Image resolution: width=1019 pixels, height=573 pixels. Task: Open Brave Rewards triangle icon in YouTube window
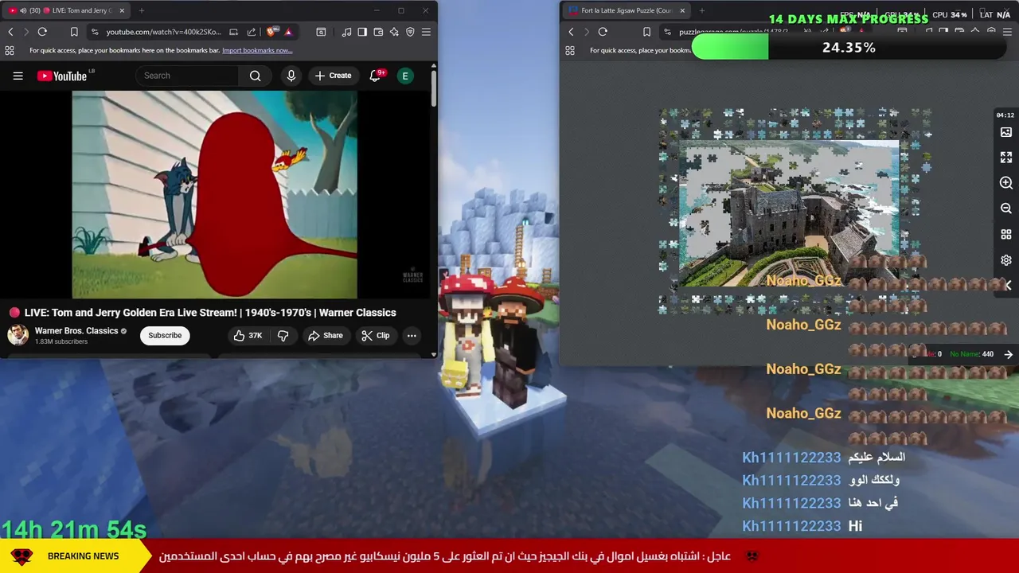(288, 32)
